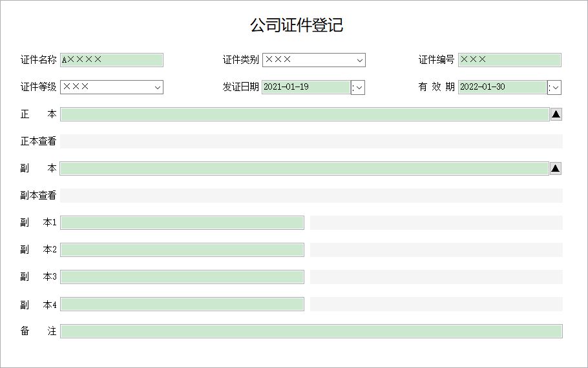Focus the 正本 attachment path field
Screen dimensions: 588x368
[305, 114]
